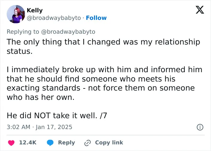Click the words 'exacting standards' in the tweet
Image resolution: width=211 pixels, height=151 pixels.
(43, 88)
